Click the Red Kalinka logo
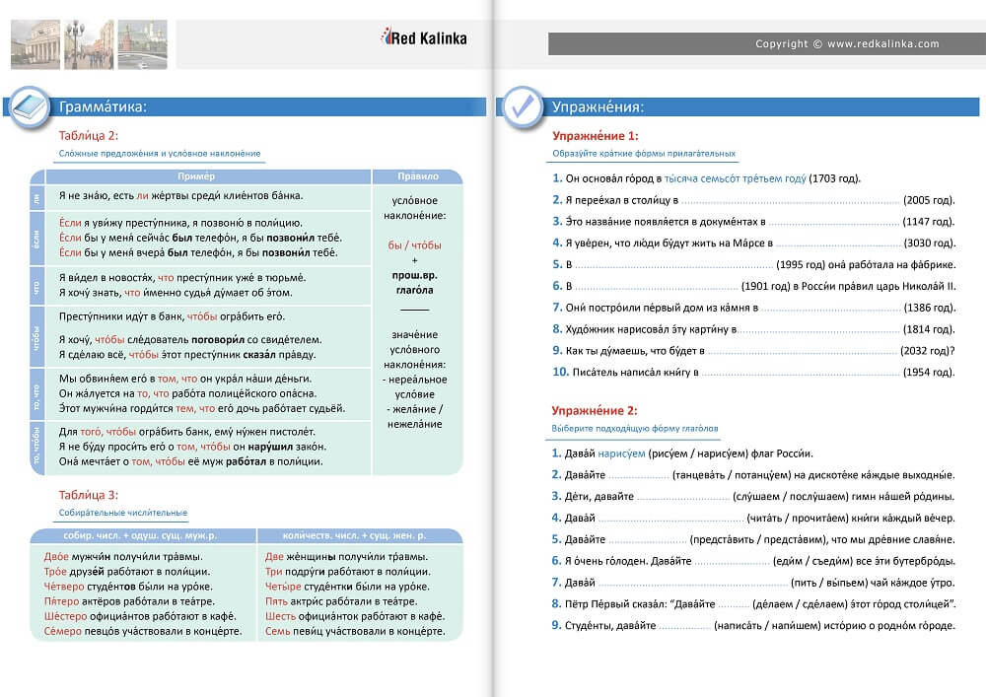 coord(422,38)
